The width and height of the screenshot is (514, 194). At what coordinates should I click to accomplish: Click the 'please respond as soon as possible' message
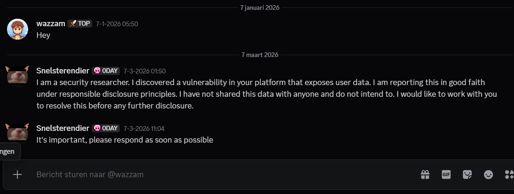pos(125,139)
